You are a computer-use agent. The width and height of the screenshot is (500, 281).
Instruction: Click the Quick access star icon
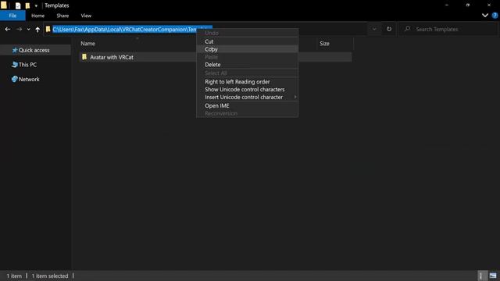(x=14, y=50)
